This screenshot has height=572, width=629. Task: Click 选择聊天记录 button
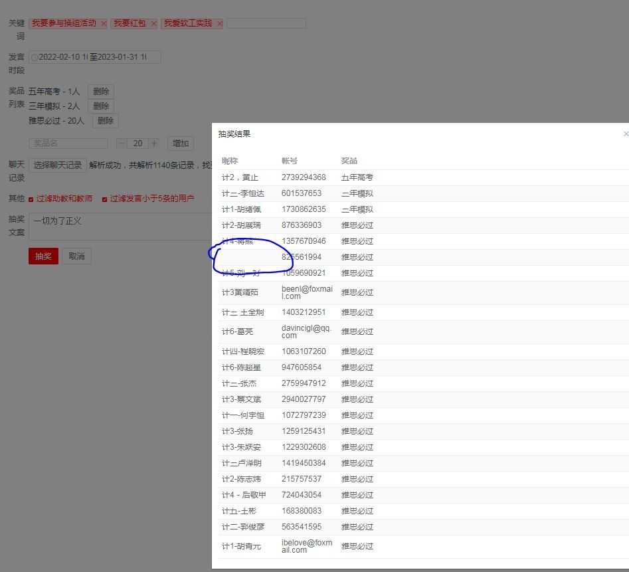[58, 165]
